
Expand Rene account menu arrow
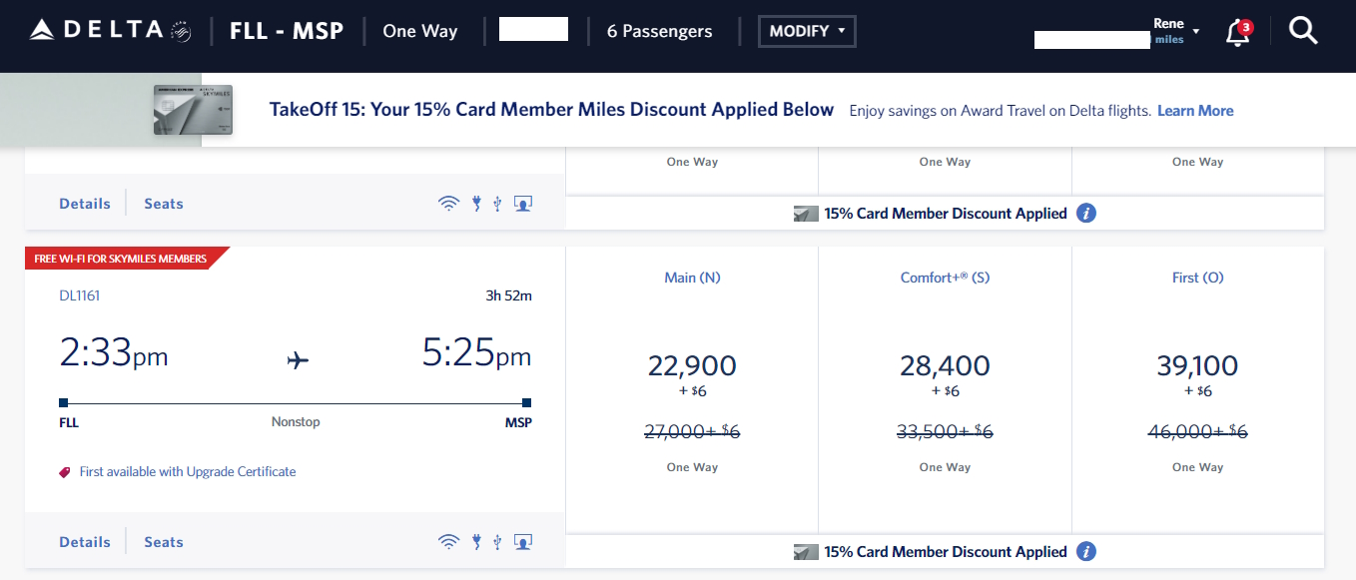(x=1196, y=31)
